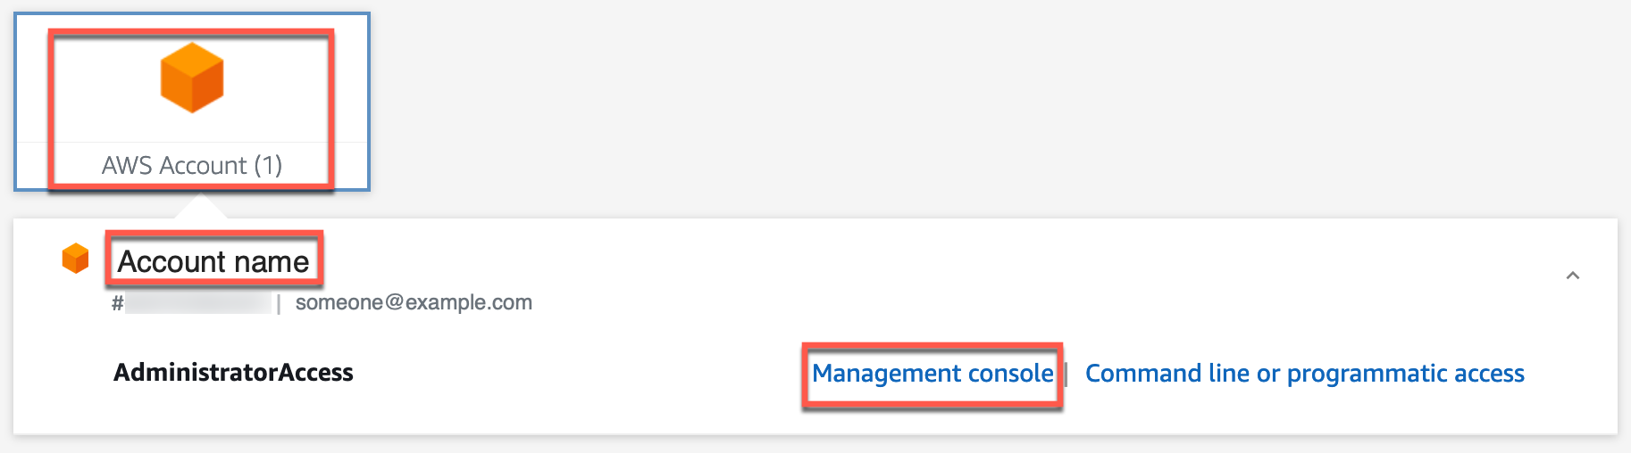Select the AdministratorAccess permission set name
This screenshot has width=1631, height=453.
[x=233, y=373]
